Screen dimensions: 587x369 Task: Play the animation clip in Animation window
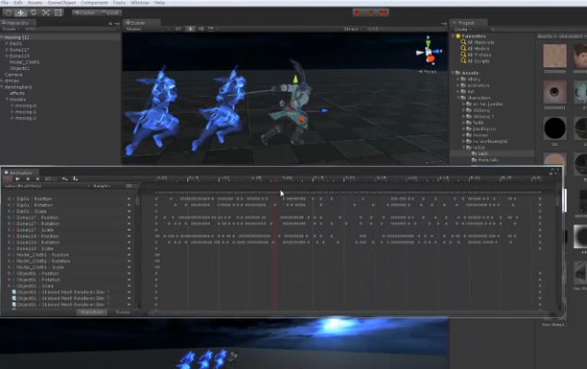[18, 178]
